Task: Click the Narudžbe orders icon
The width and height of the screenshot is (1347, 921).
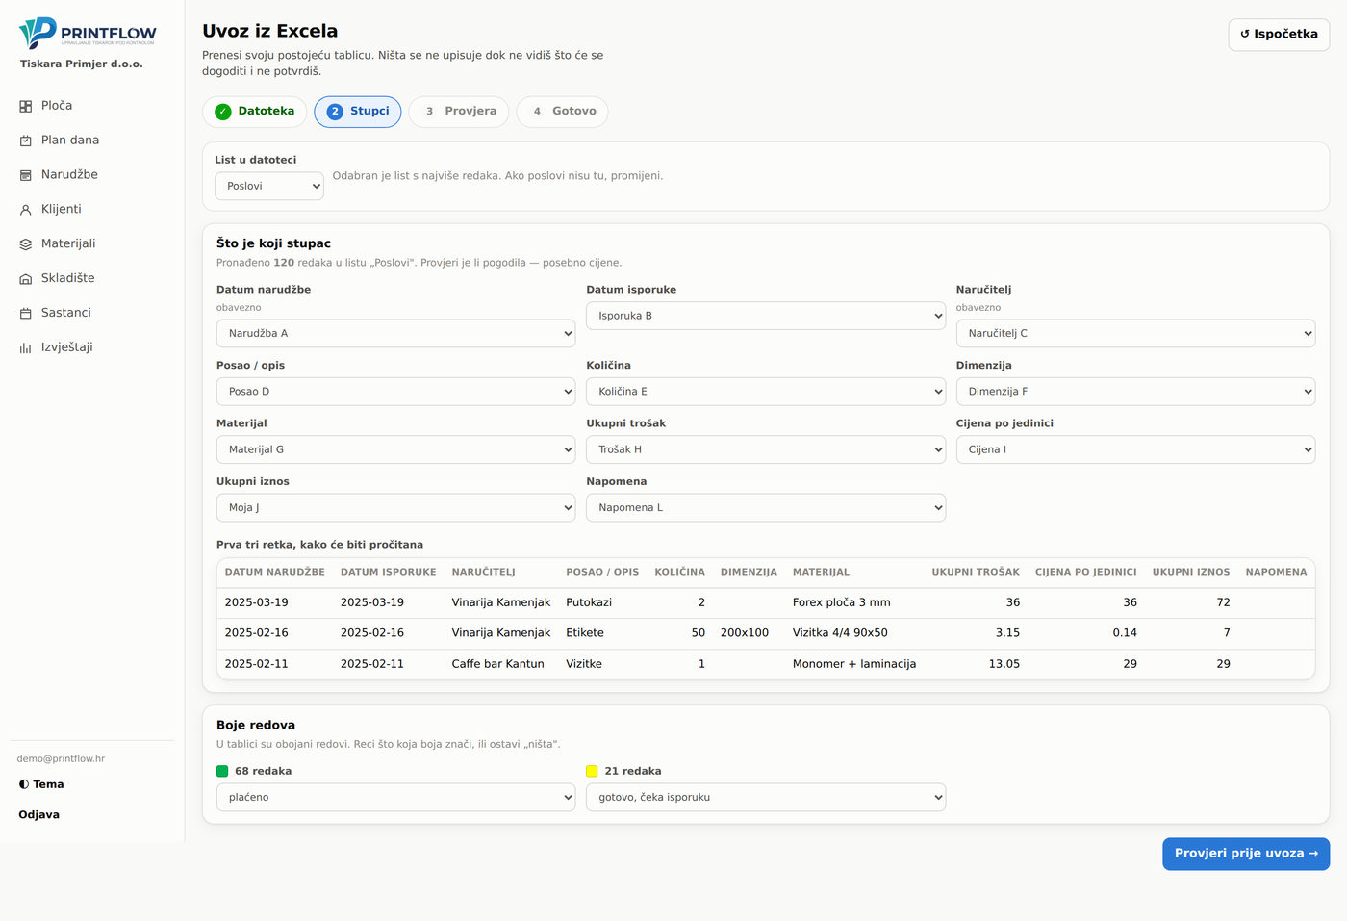Action: click(x=26, y=175)
